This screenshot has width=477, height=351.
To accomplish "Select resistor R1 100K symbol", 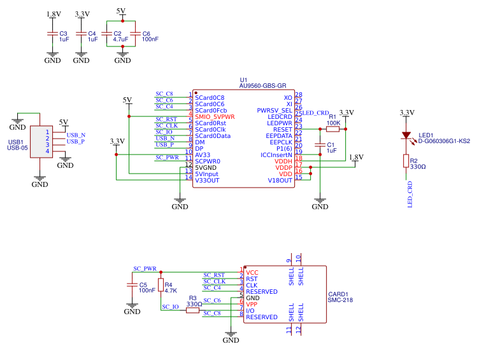I will [333, 129].
